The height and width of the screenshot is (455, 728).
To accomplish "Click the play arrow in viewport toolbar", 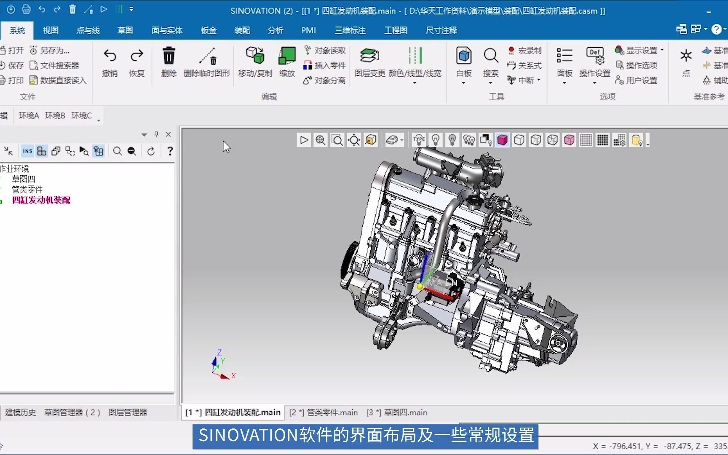I will [304, 140].
